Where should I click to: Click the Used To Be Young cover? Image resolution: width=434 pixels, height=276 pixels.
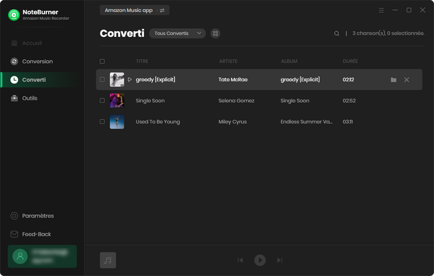click(x=117, y=122)
